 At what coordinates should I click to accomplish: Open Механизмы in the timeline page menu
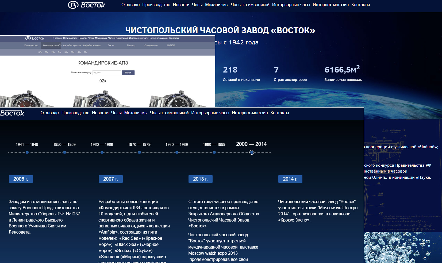pyautogui.click(x=136, y=113)
